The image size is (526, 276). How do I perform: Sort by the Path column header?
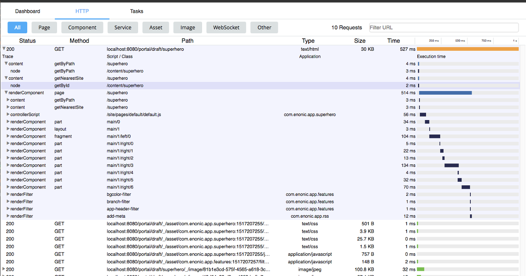[x=188, y=41]
